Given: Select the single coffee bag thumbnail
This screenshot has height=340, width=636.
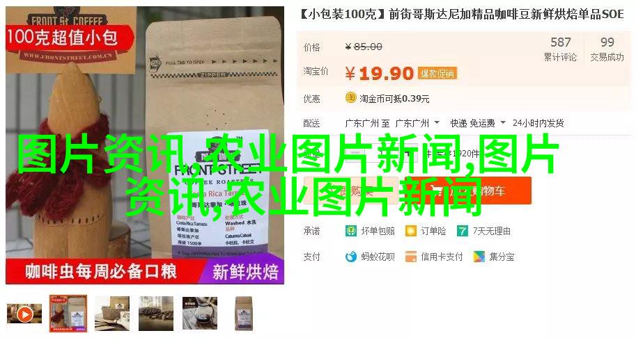Looking at the screenshot, I should [x=243, y=314].
